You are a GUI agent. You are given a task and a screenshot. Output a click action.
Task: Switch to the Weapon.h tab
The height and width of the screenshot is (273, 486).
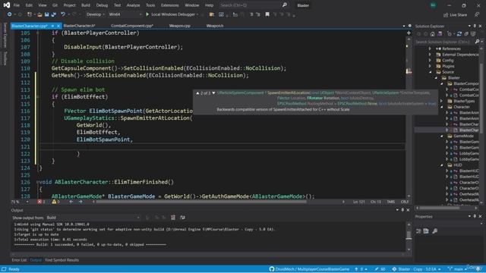point(215,26)
